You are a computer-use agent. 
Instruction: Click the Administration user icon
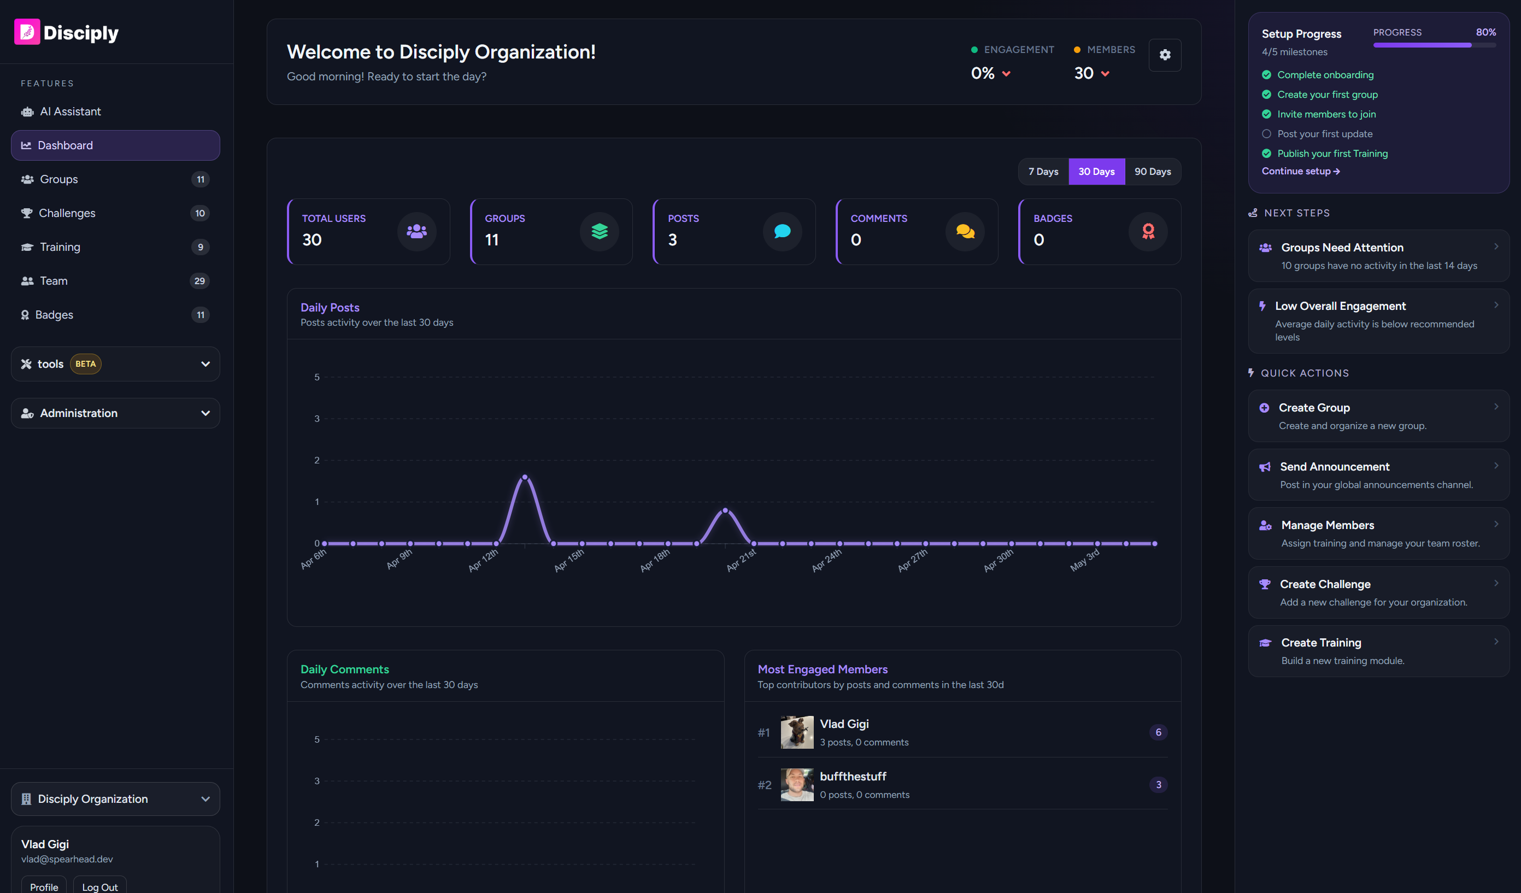(27, 413)
